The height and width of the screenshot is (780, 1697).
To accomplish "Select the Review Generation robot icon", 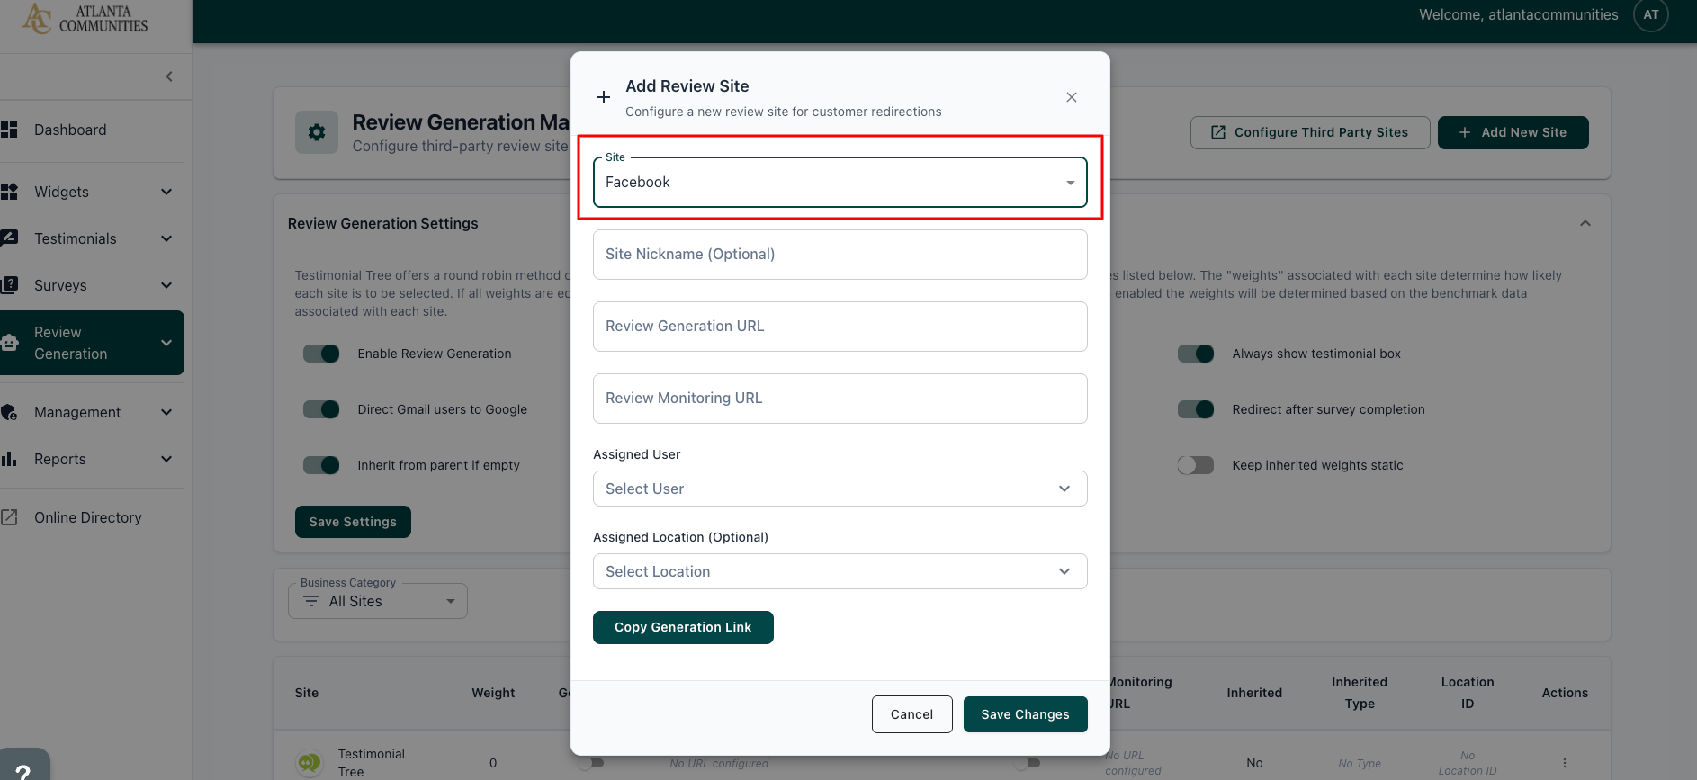I will pyautogui.click(x=9, y=343).
